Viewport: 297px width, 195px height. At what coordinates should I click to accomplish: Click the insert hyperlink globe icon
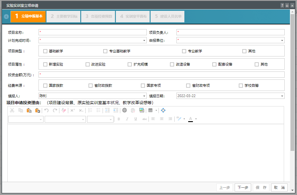[x=125, y=110]
